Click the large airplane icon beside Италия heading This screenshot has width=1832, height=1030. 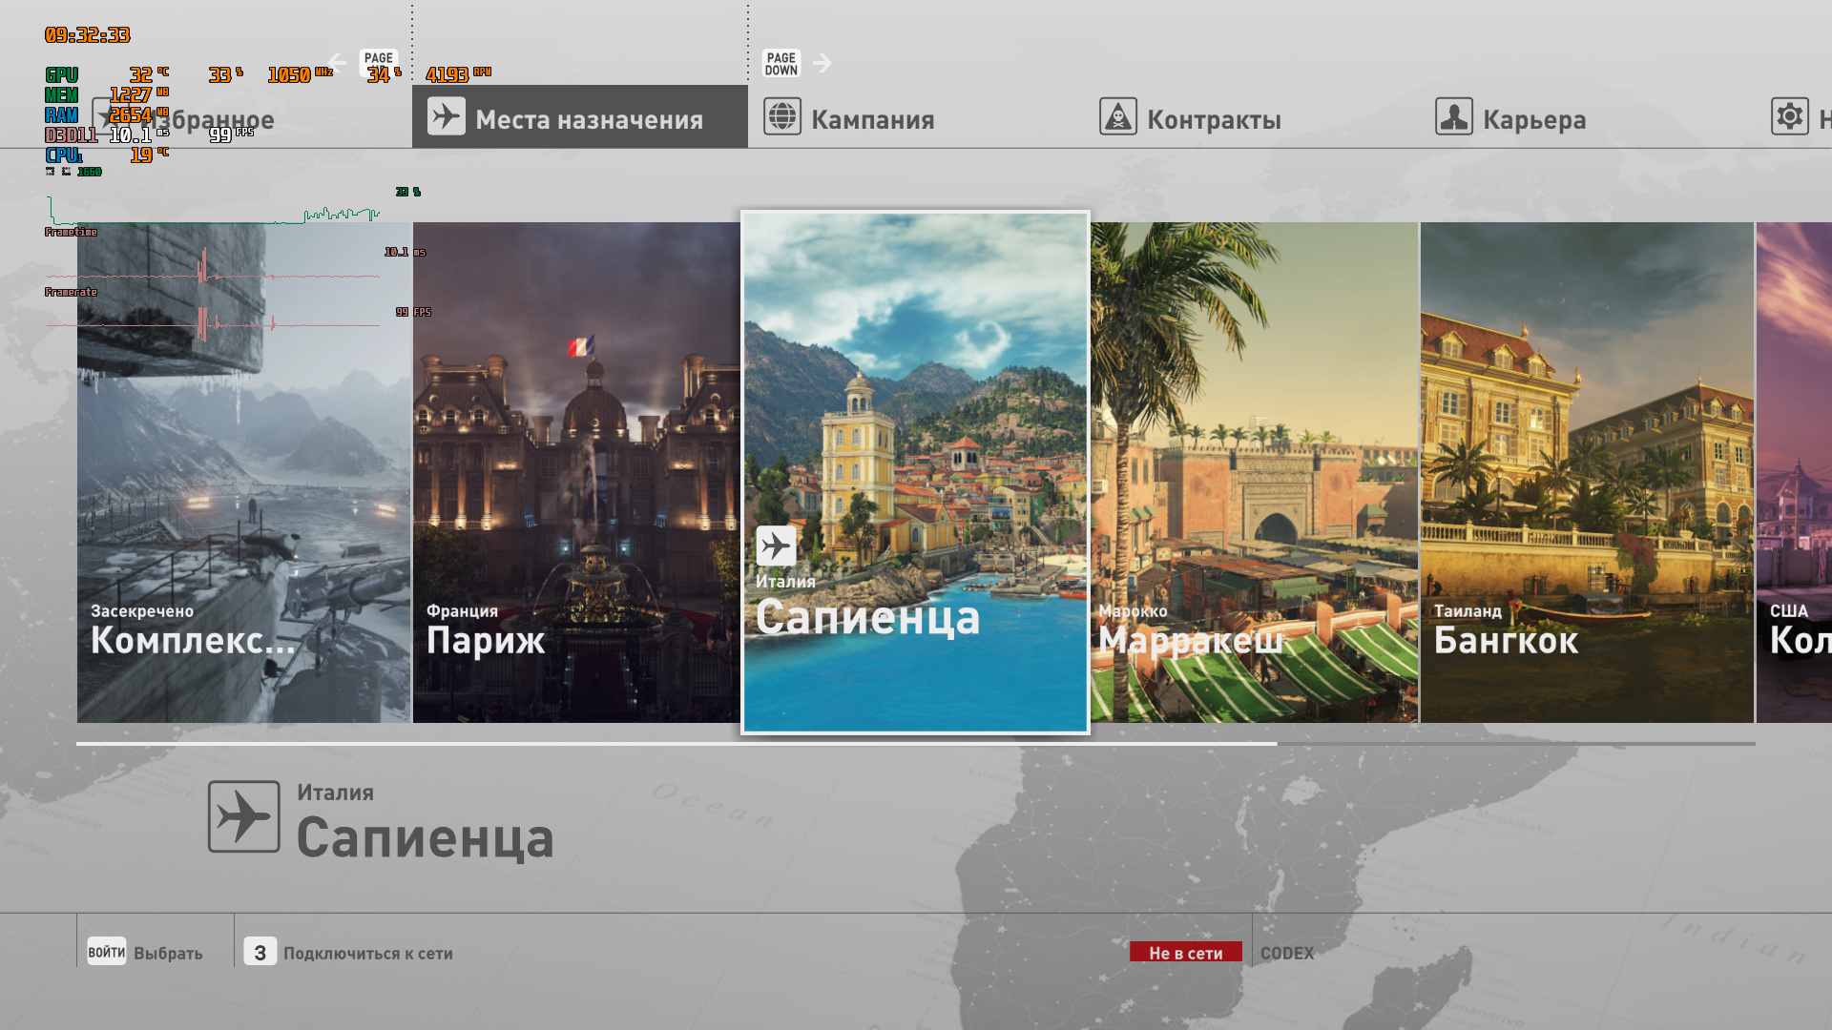click(244, 816)
